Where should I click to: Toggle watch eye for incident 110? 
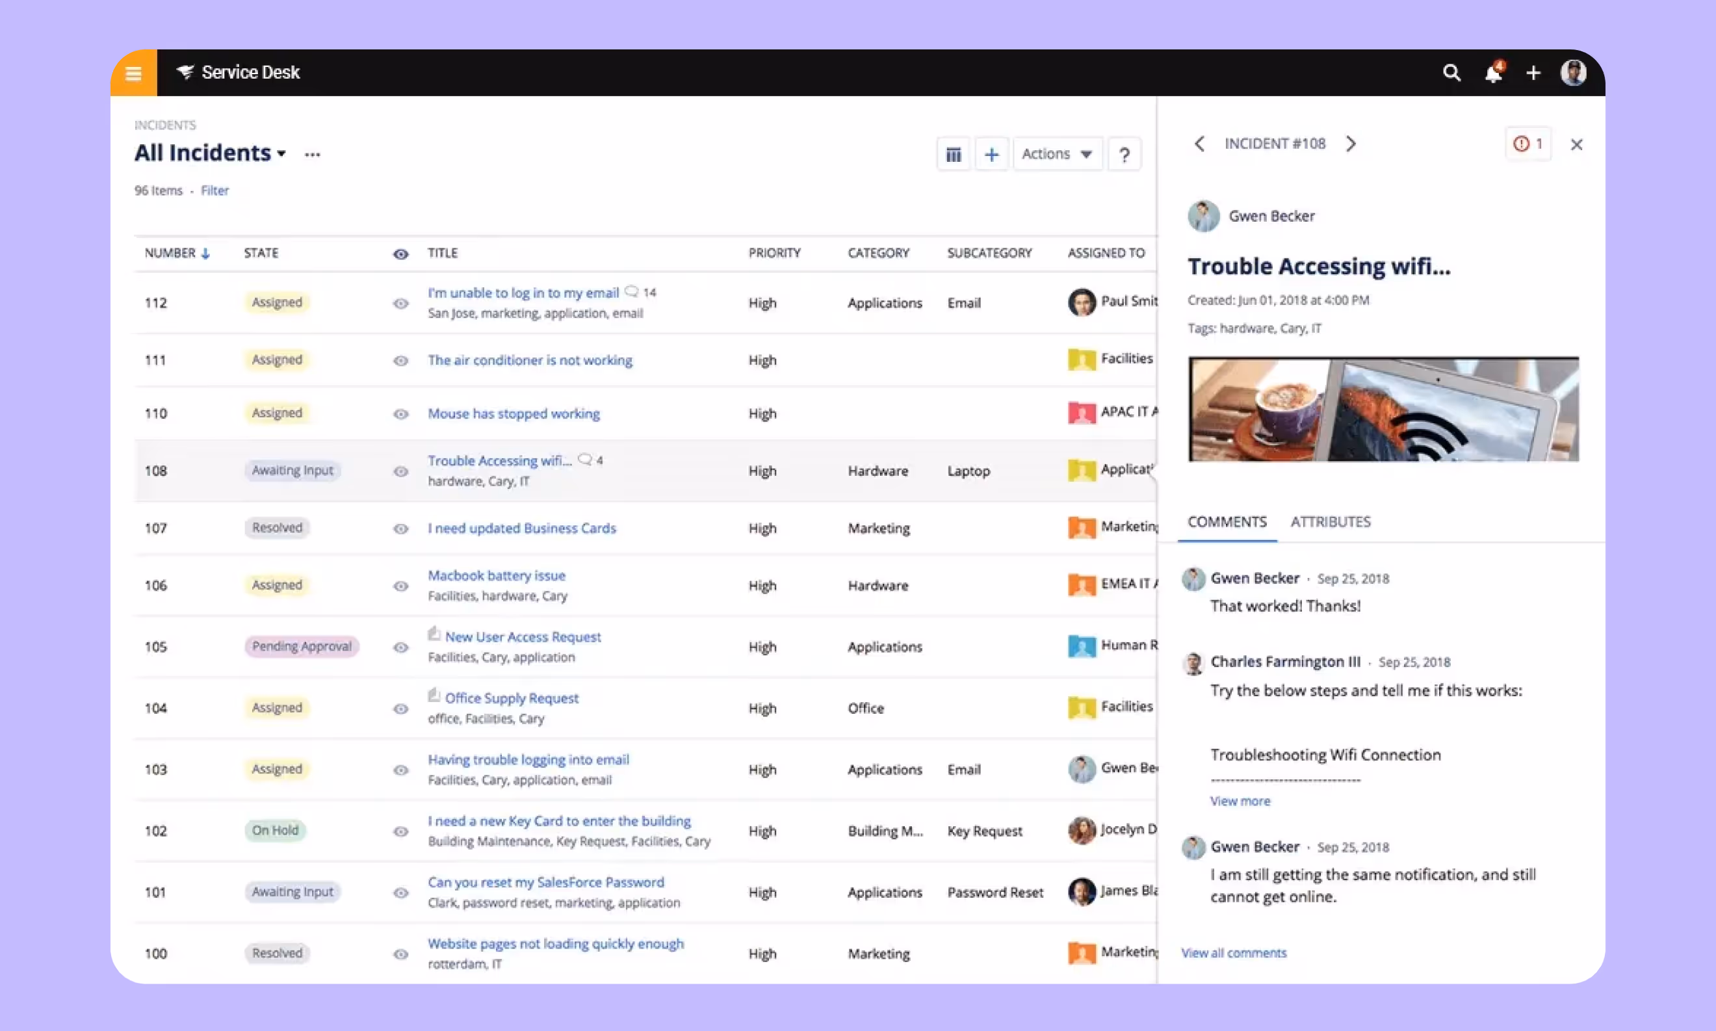pyautogui.click(x=400, y=414)
